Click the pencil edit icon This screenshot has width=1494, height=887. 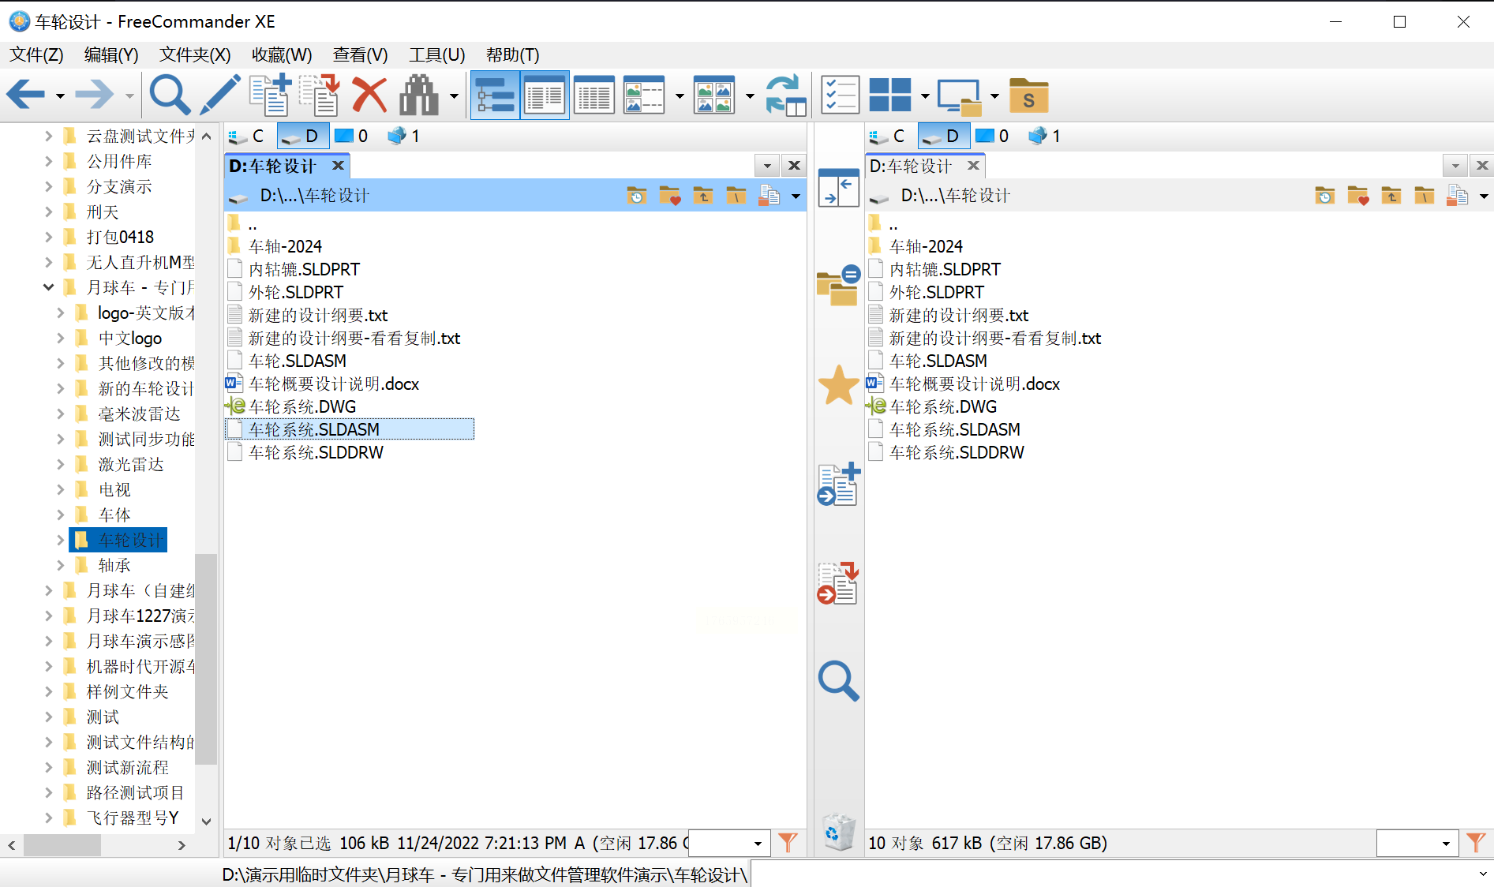(220, 95)
